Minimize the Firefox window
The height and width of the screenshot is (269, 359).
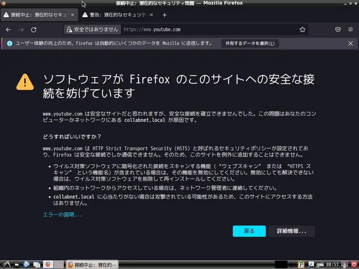pyautogui.click(x=345, y=4)
